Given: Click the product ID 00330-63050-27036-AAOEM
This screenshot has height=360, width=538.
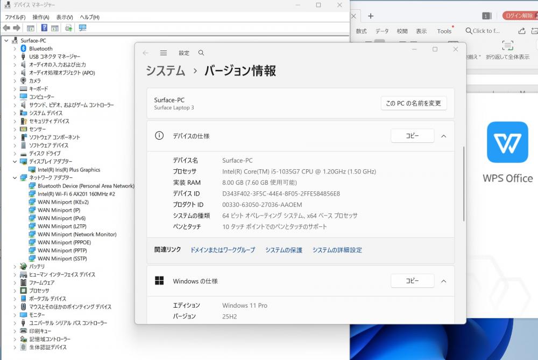Looking at the screenshot, I should coord(262,205).
